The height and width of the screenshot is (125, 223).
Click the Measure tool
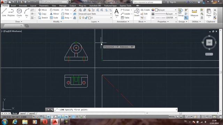tap(194, 12)
